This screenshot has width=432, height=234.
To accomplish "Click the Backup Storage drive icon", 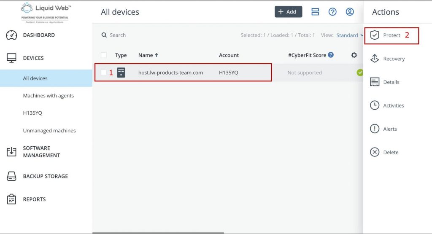I will pyautogui.click(x=11, y=176).
